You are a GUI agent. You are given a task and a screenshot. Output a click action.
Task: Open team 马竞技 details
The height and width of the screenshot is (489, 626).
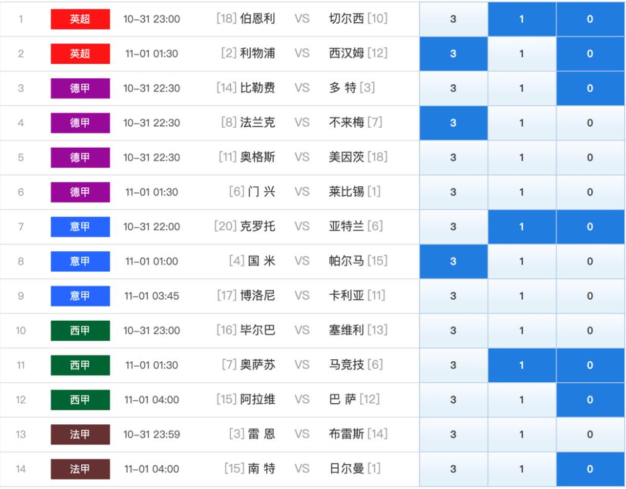point(347,365)
